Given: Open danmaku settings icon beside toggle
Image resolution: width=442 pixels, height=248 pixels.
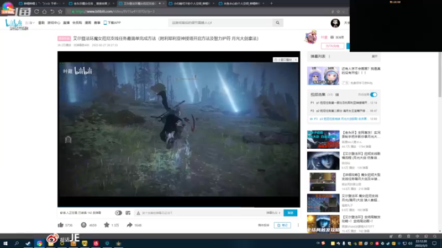Looking at the screenshot, I should 128,213.
